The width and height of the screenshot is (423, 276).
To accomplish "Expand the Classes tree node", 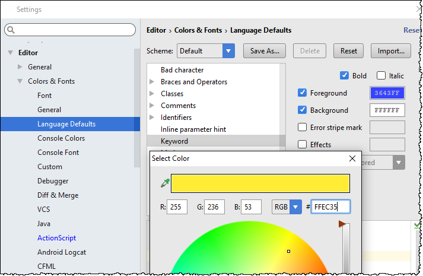I will coord(152,94).
